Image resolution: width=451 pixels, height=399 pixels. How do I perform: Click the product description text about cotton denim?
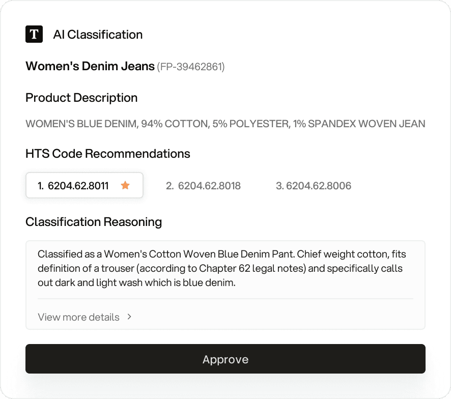click(225, 124)
